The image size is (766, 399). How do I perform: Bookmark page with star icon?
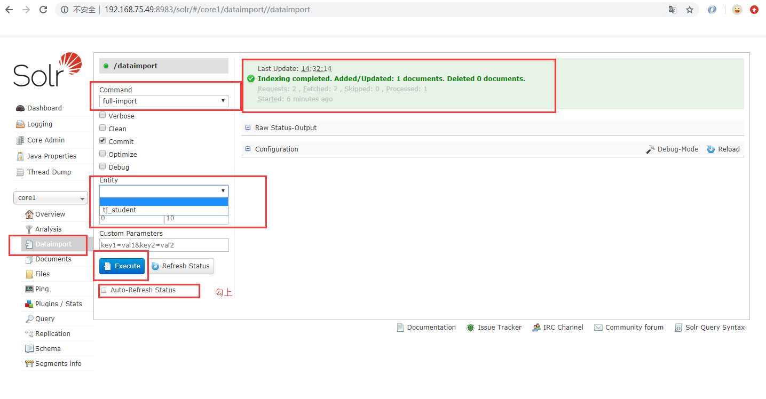690,10
